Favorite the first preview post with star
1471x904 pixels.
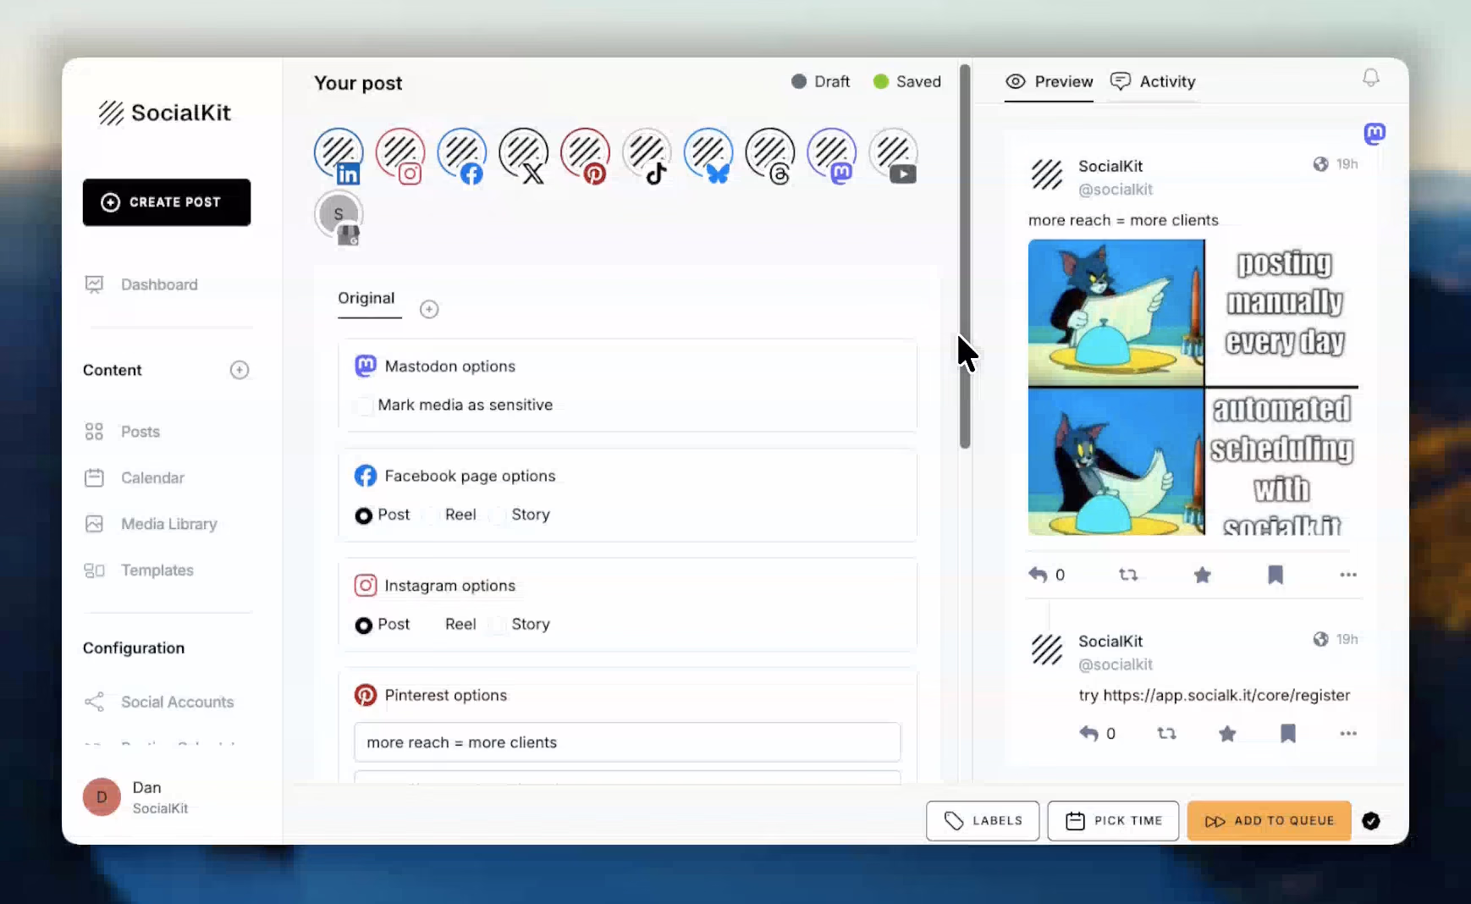[1202, 576]
